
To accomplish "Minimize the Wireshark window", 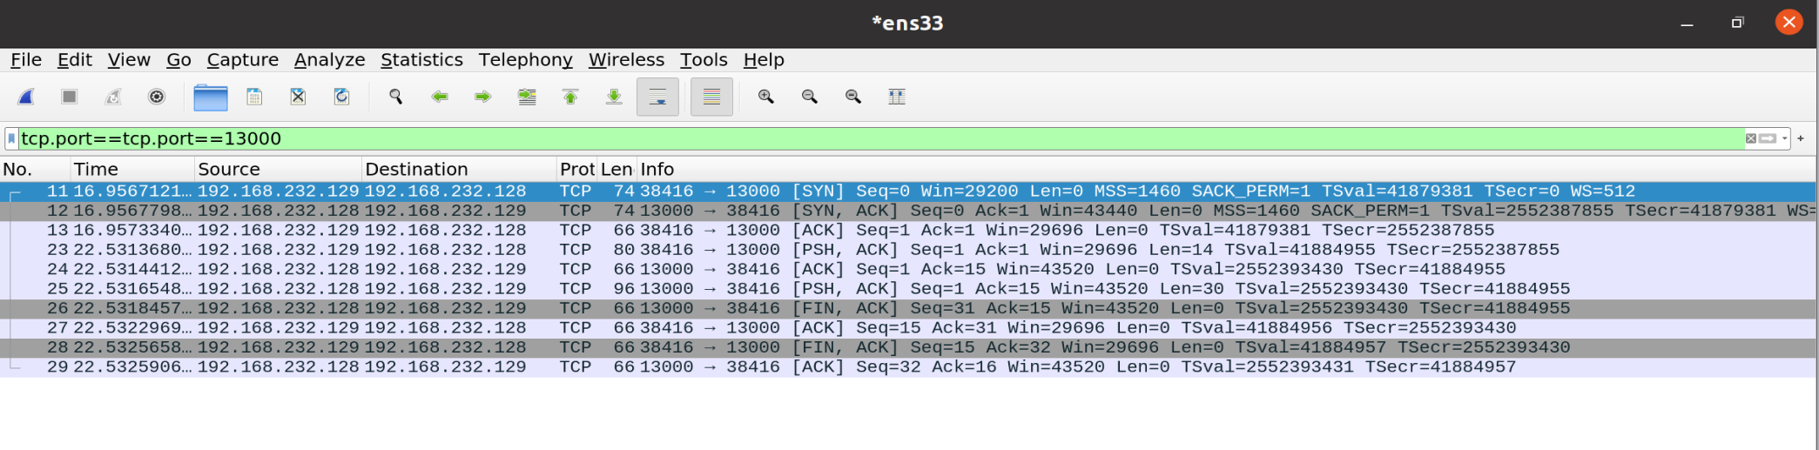I will [x=1687, y=24].
